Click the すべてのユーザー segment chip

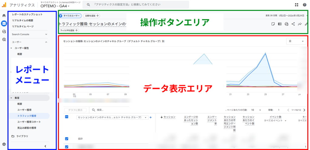pyautogui.click(x=70, y=16)
